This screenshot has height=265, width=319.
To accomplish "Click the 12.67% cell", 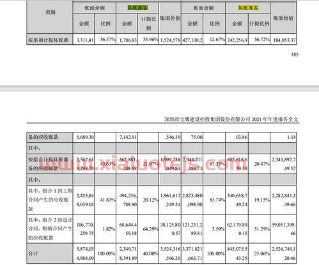I will point(214,39).
